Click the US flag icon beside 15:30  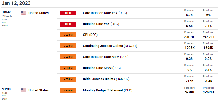tap(23, 13)
